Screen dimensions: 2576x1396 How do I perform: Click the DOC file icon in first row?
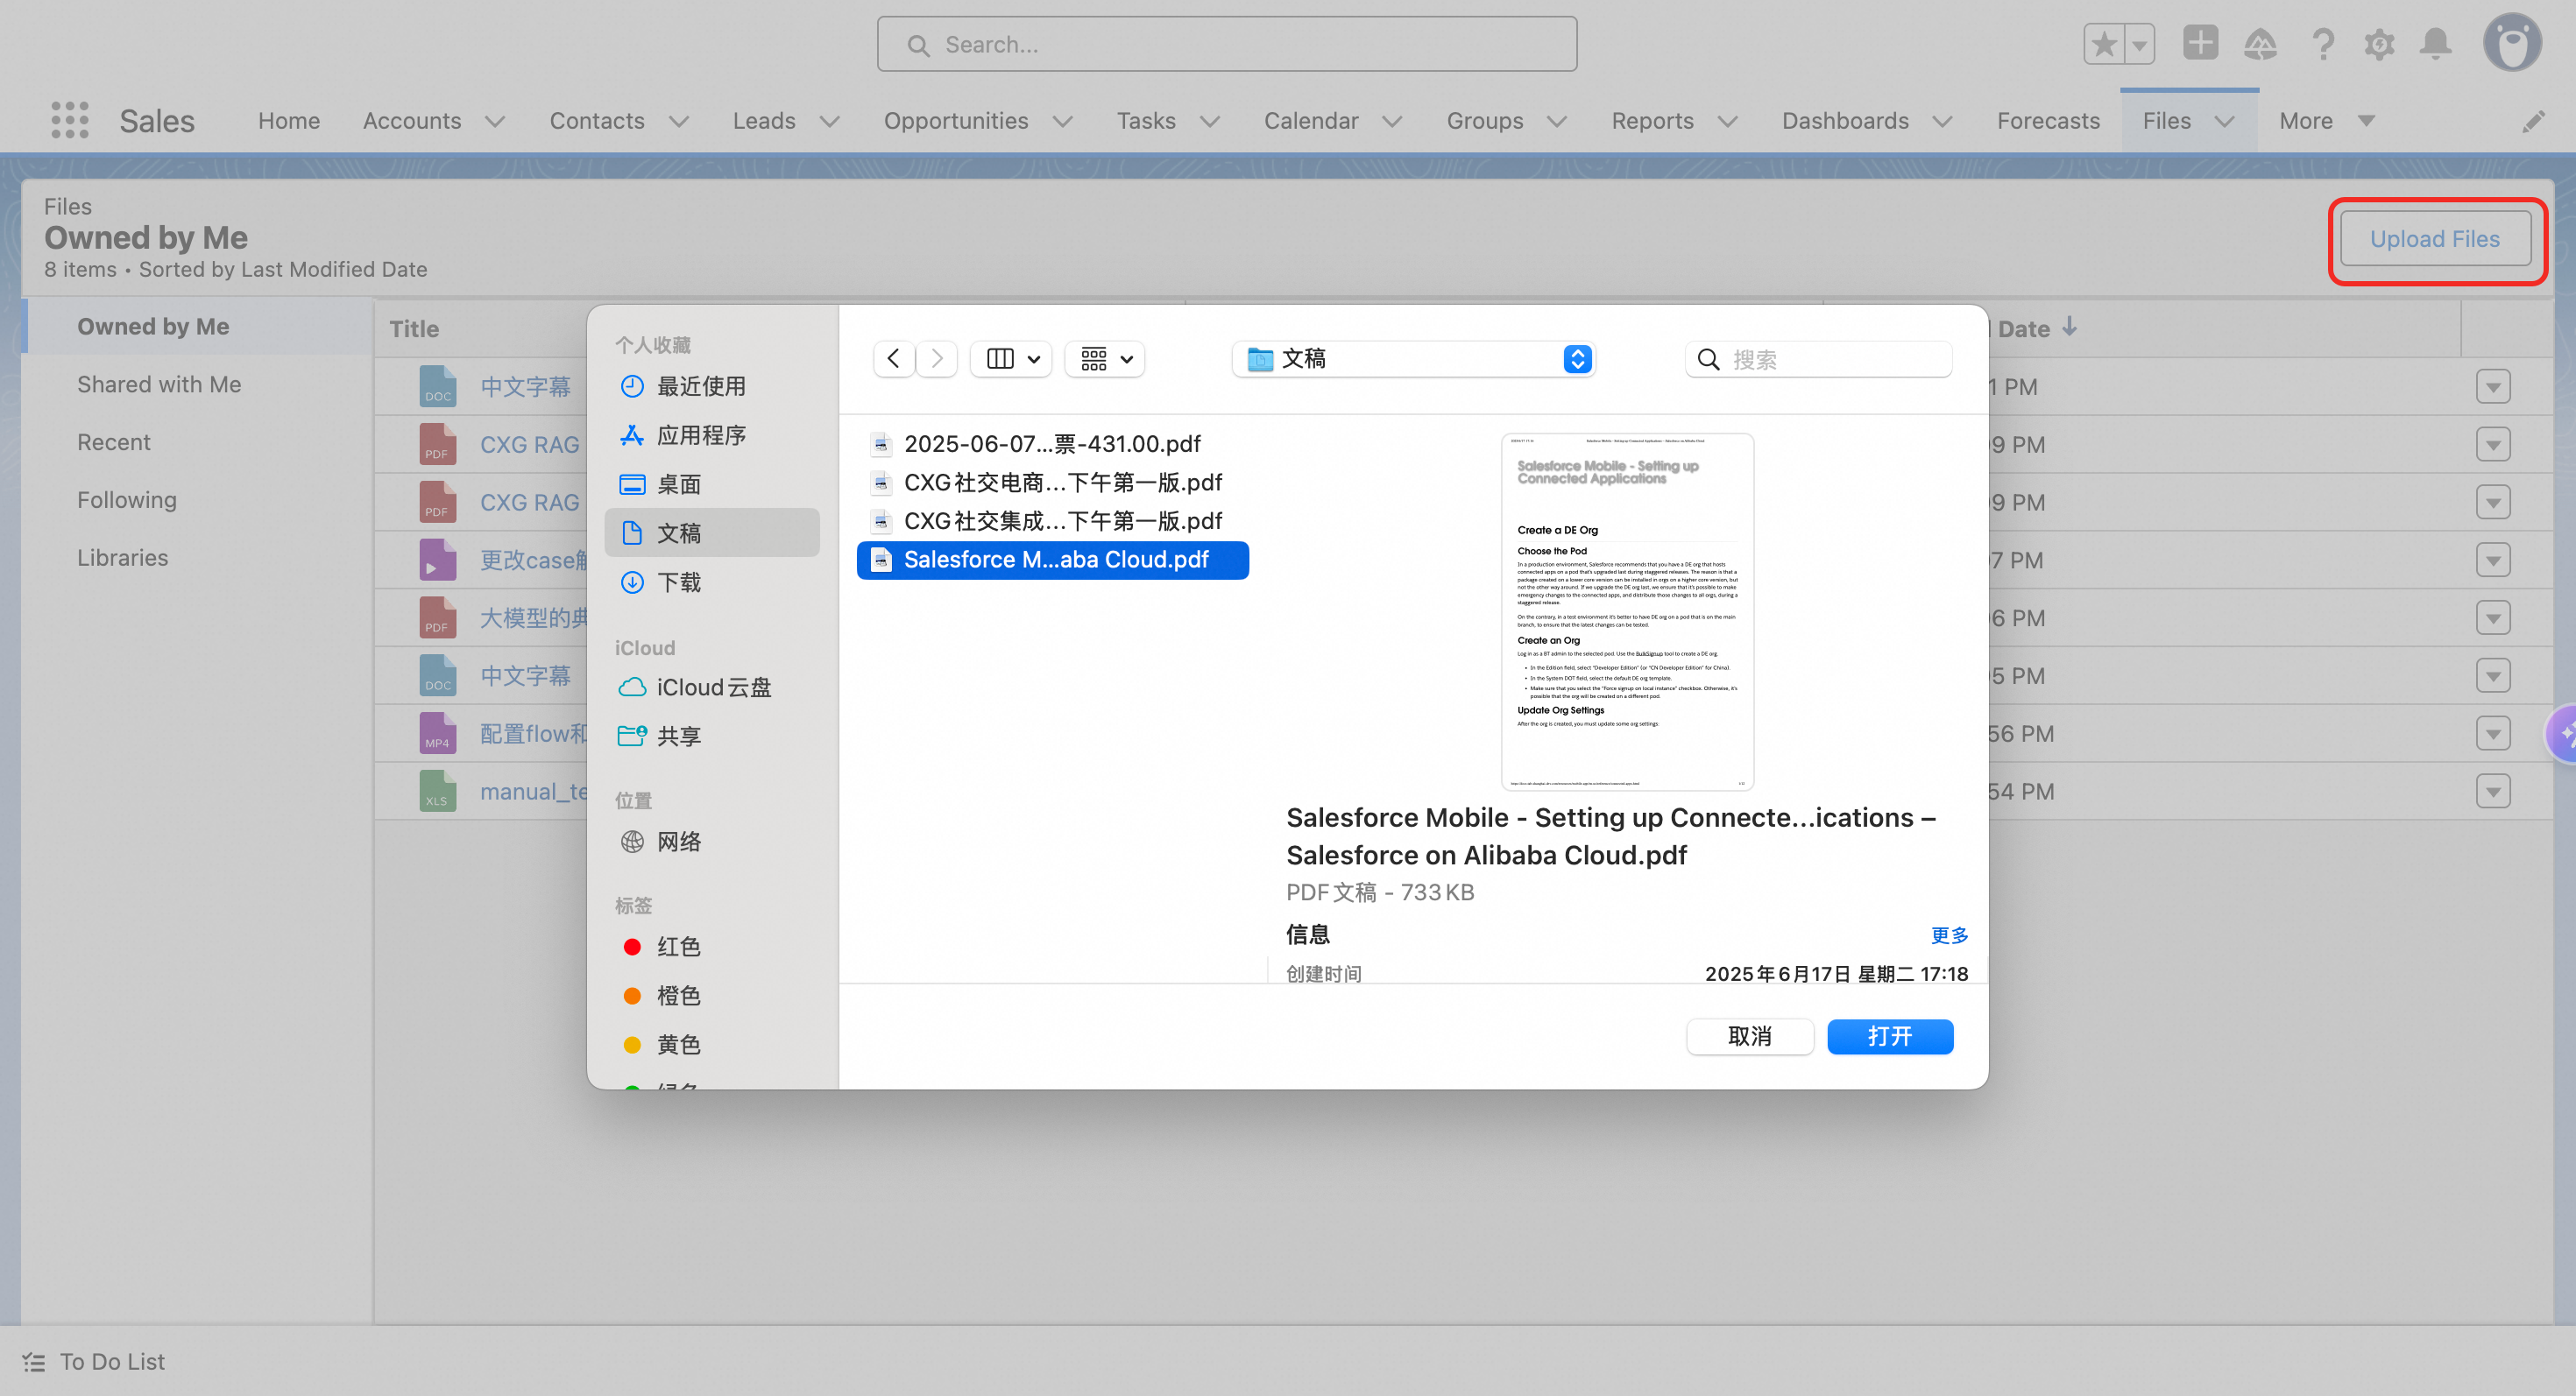click(438, 385)
